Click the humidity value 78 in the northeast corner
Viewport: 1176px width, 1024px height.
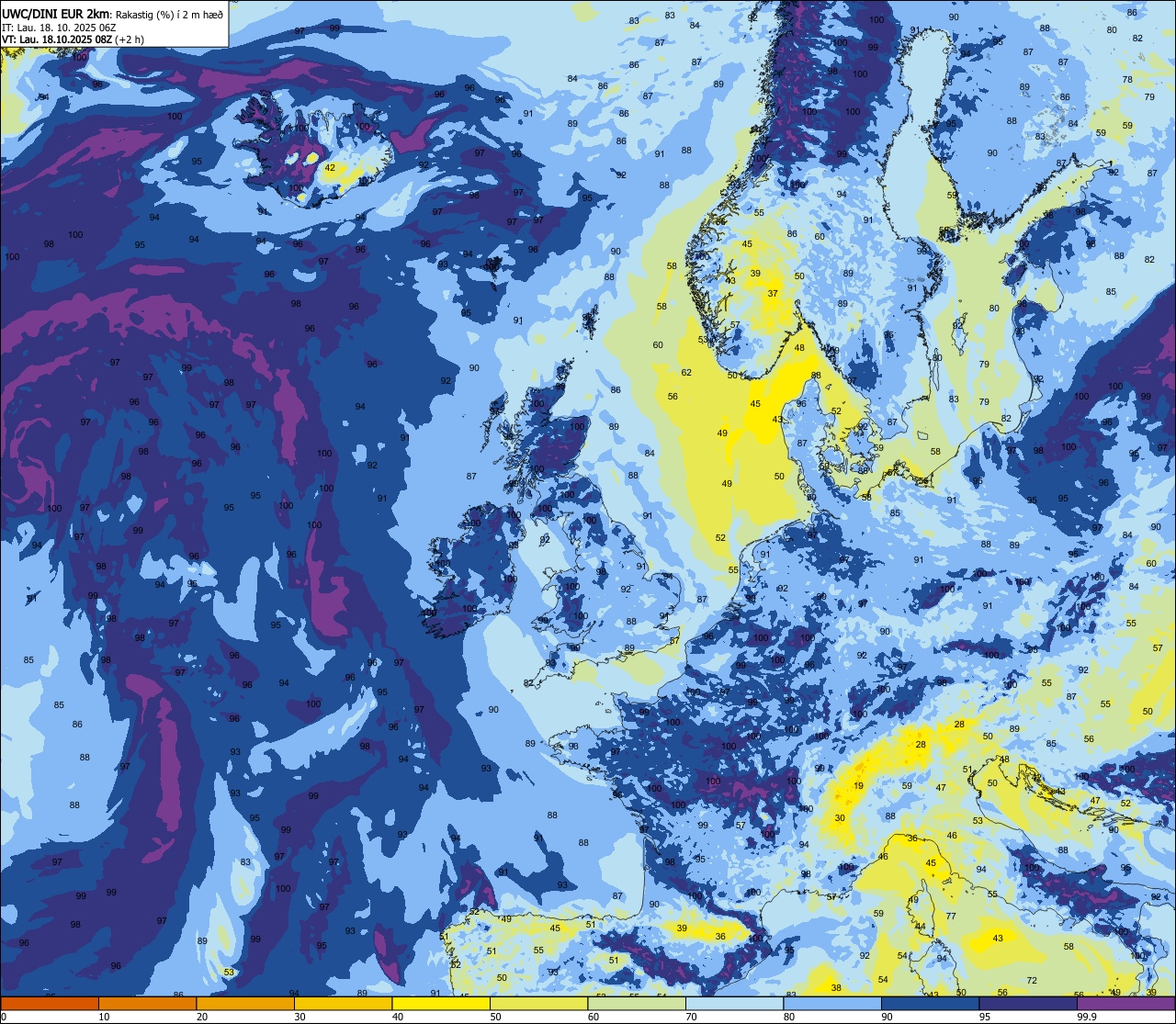[x=1127, y=80]
